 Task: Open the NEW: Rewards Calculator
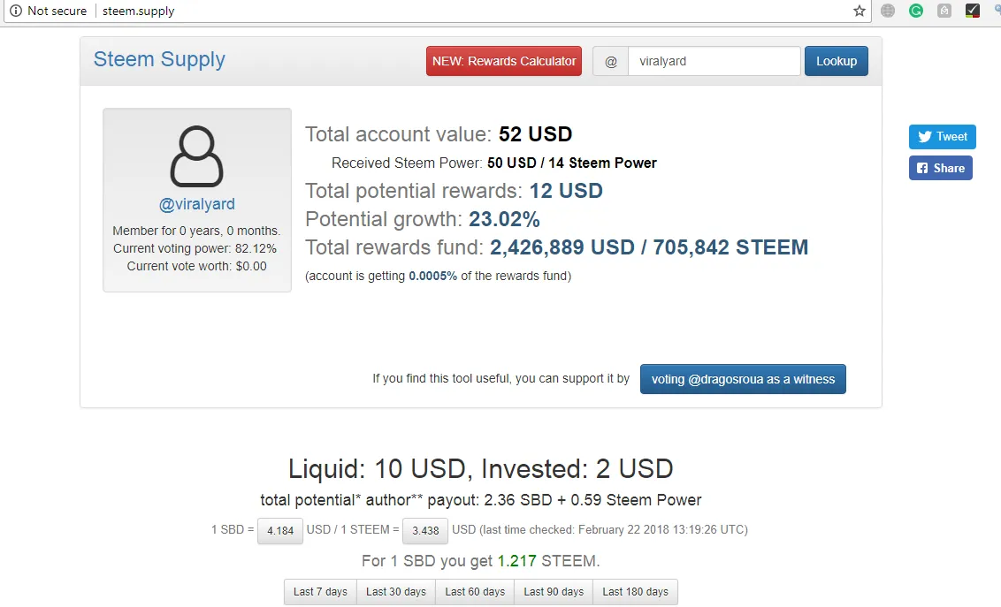click(x=504, y=61)
